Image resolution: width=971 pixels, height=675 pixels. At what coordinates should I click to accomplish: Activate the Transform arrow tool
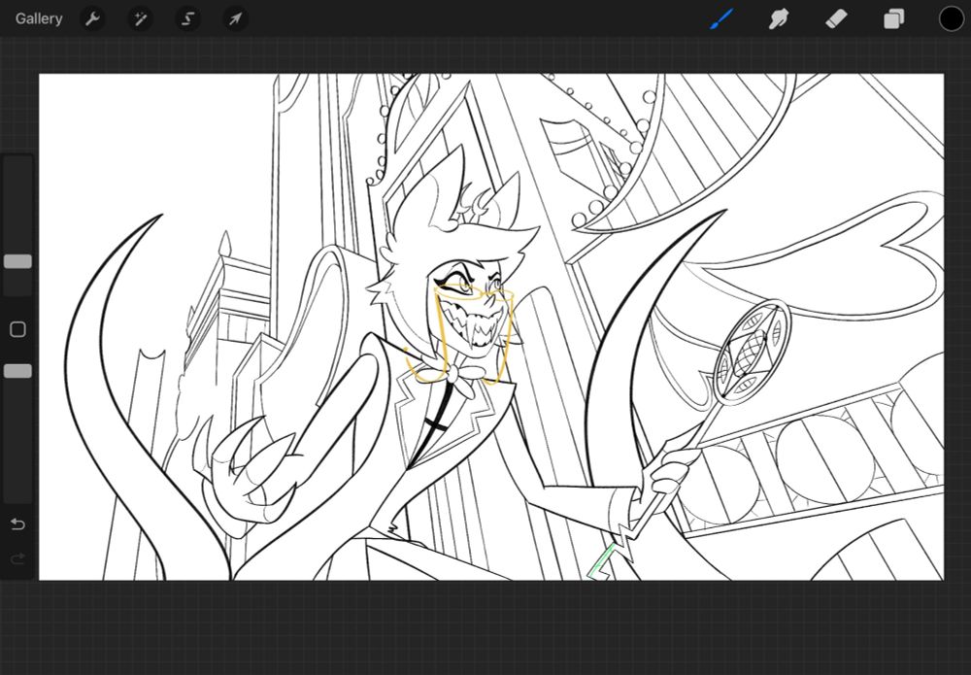(235, 19)
